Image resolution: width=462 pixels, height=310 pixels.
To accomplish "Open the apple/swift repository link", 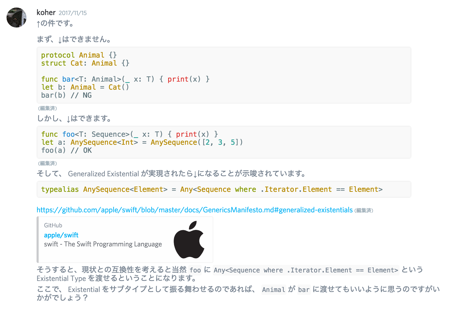I will click(x=61, y=235).
